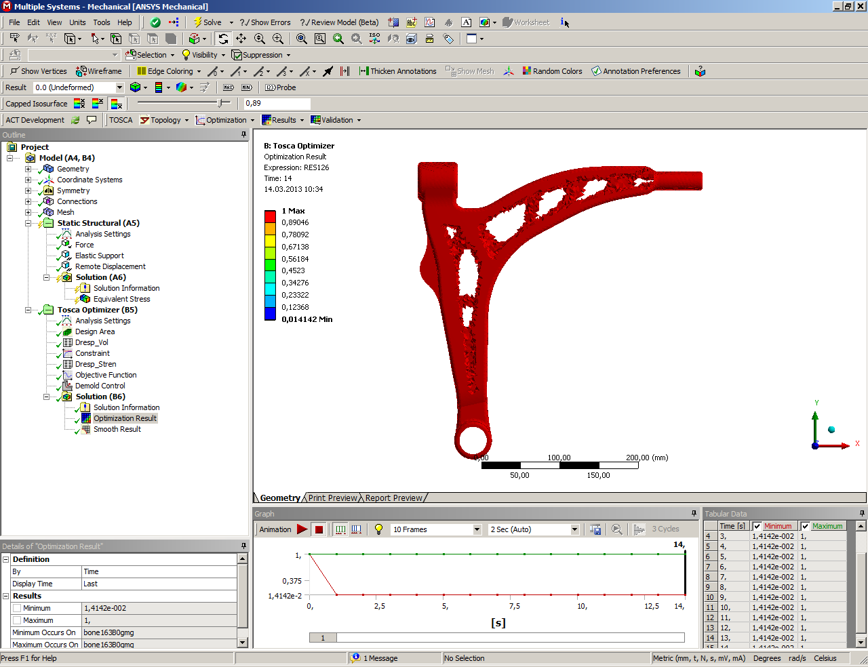The width and height of the screenshot is (868, 667).
Task: Play the result animation
Action: click(x=302, y=529)
